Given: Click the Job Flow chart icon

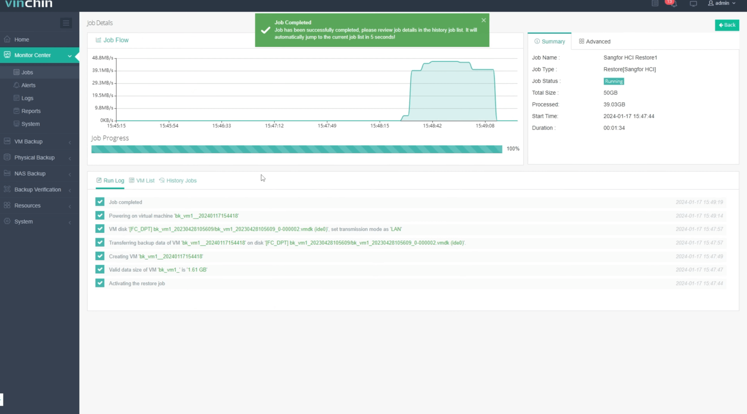Looking at the screenshot, I should pos(98,40).
